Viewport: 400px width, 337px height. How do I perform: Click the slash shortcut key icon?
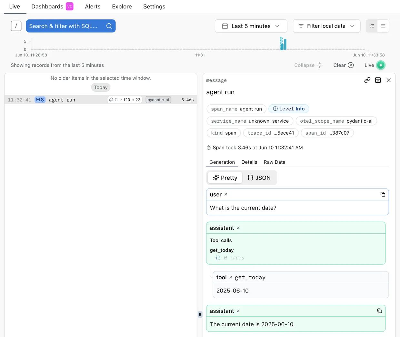coord(16,26)
